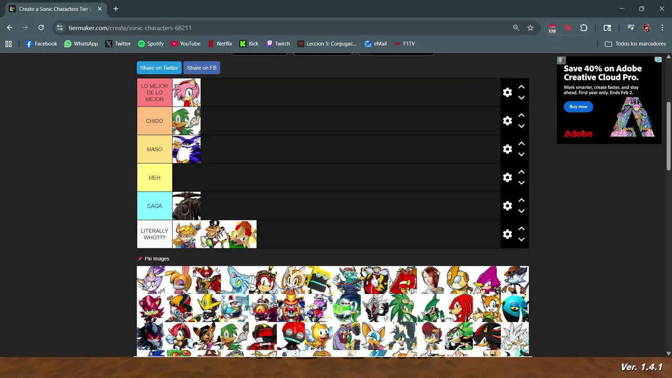
Task: Open Leccion 5: Conjugac... bookmark
Action: (327, 44)
